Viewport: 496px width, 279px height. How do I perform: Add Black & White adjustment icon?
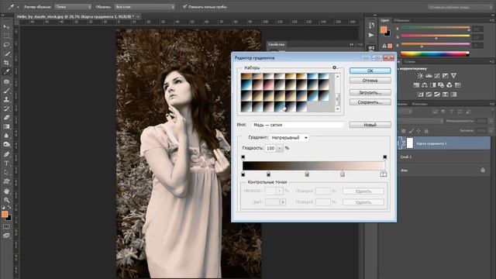pyautogui.click(x=432, y=85)
